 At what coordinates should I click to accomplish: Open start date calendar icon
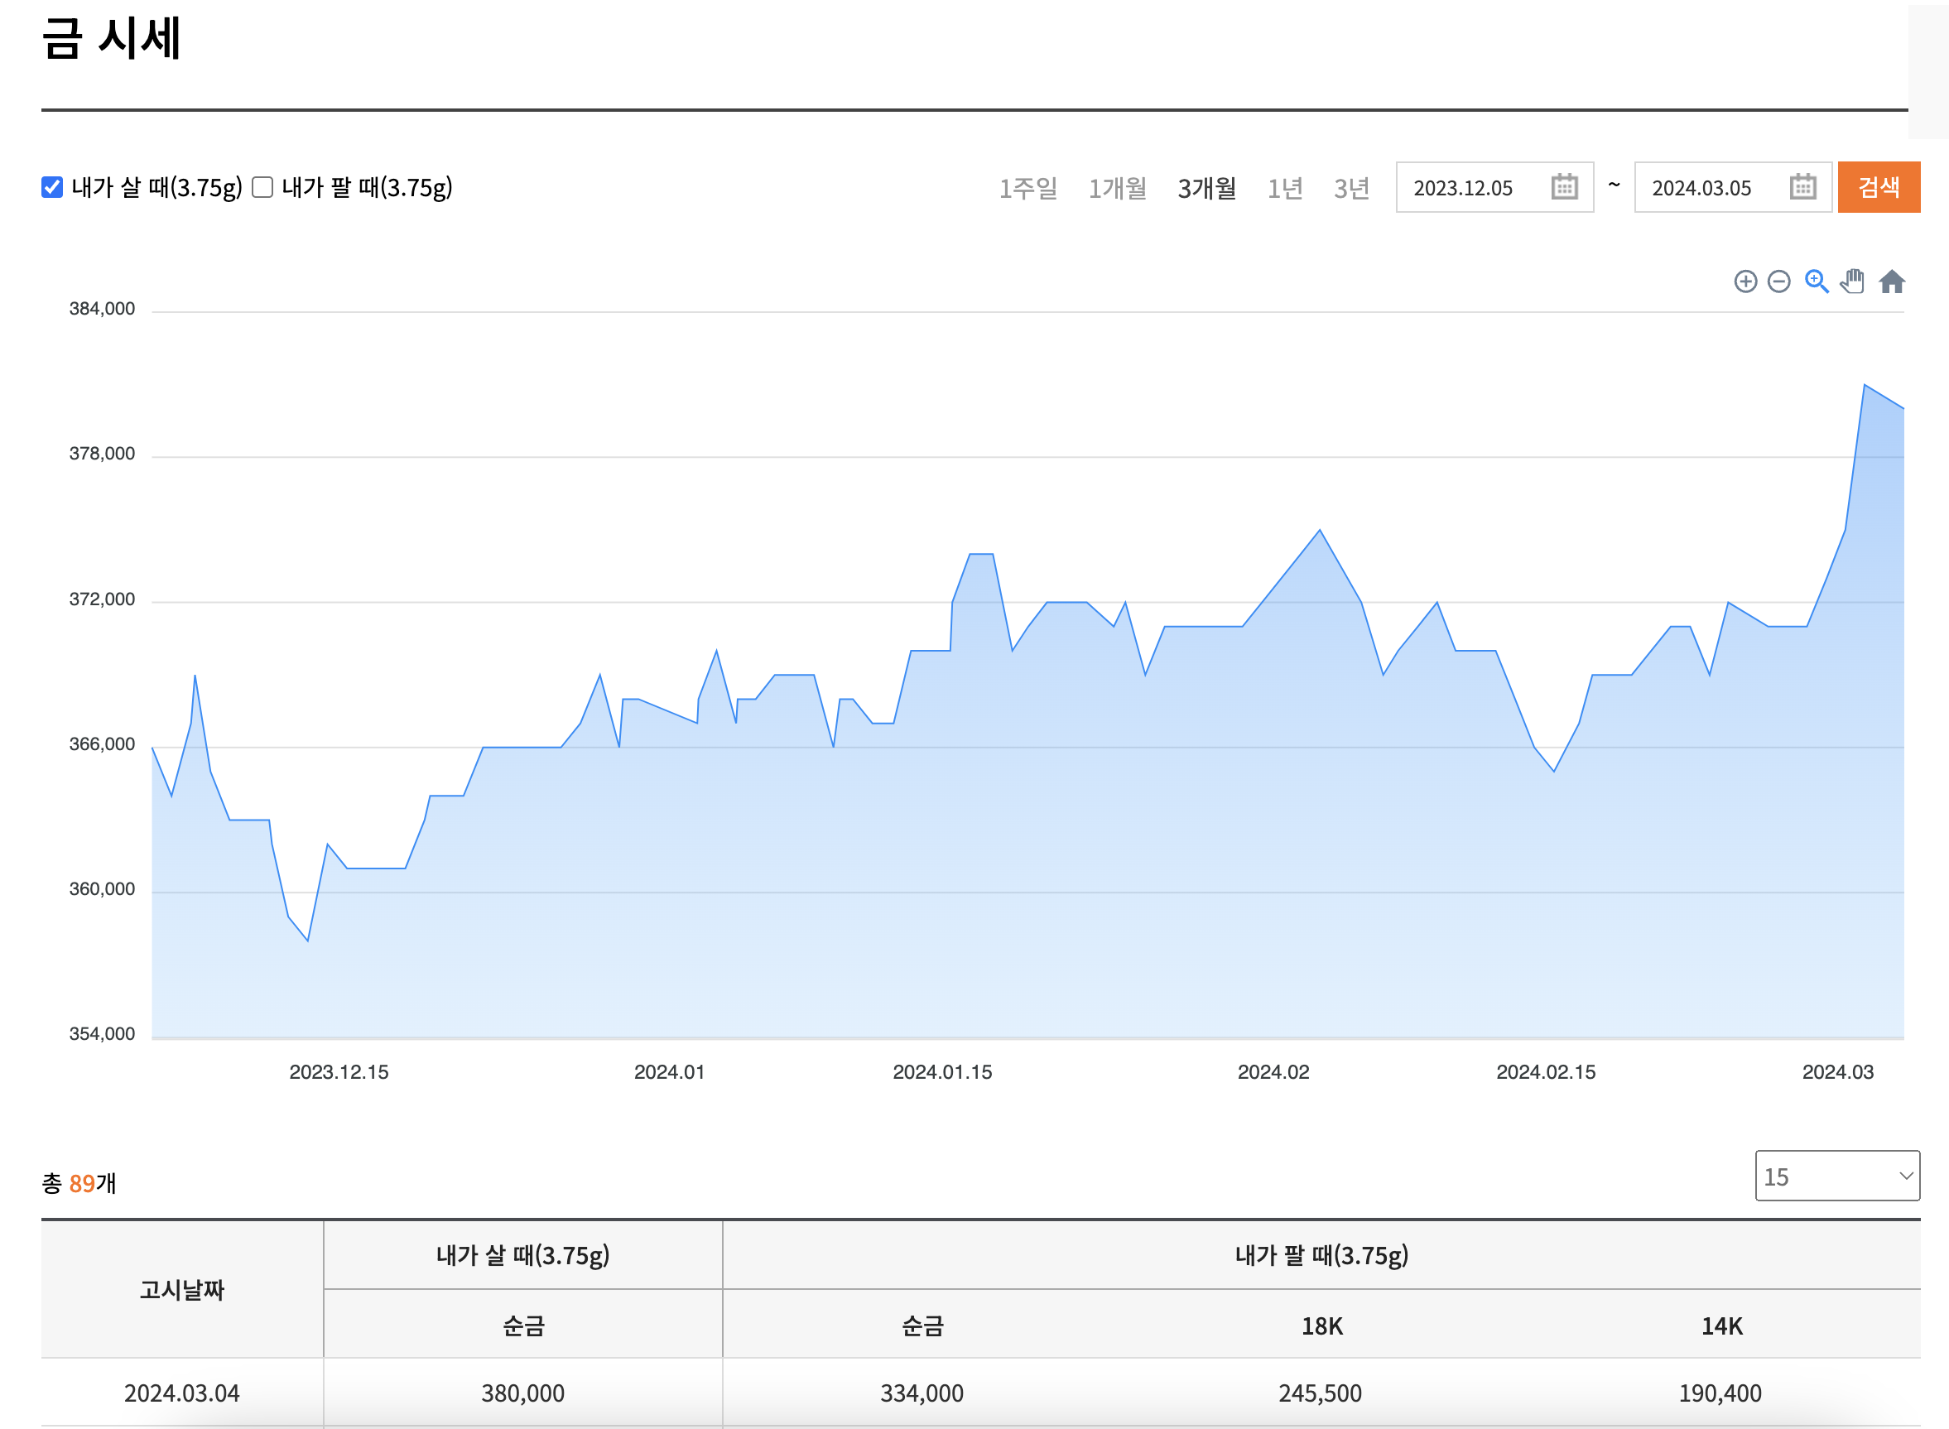(x=1563, y=187)
